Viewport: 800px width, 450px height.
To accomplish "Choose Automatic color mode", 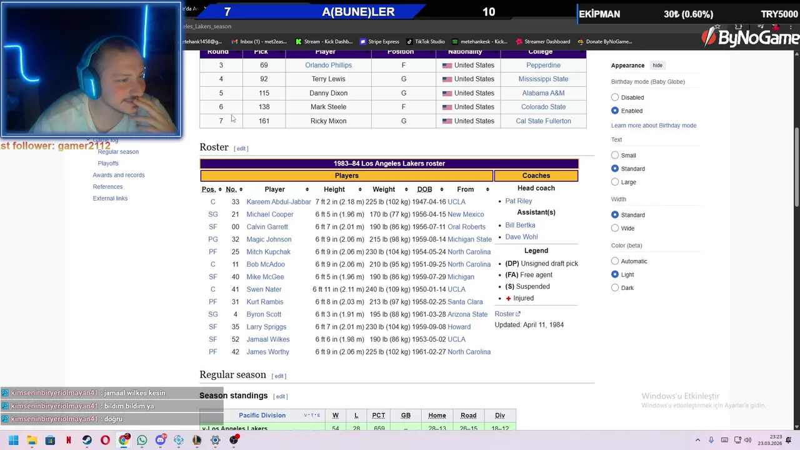I will (x=615, y=261).
